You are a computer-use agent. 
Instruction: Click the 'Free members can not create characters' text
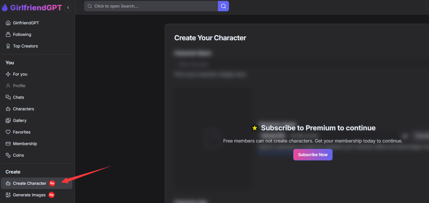tap(313, 141)
